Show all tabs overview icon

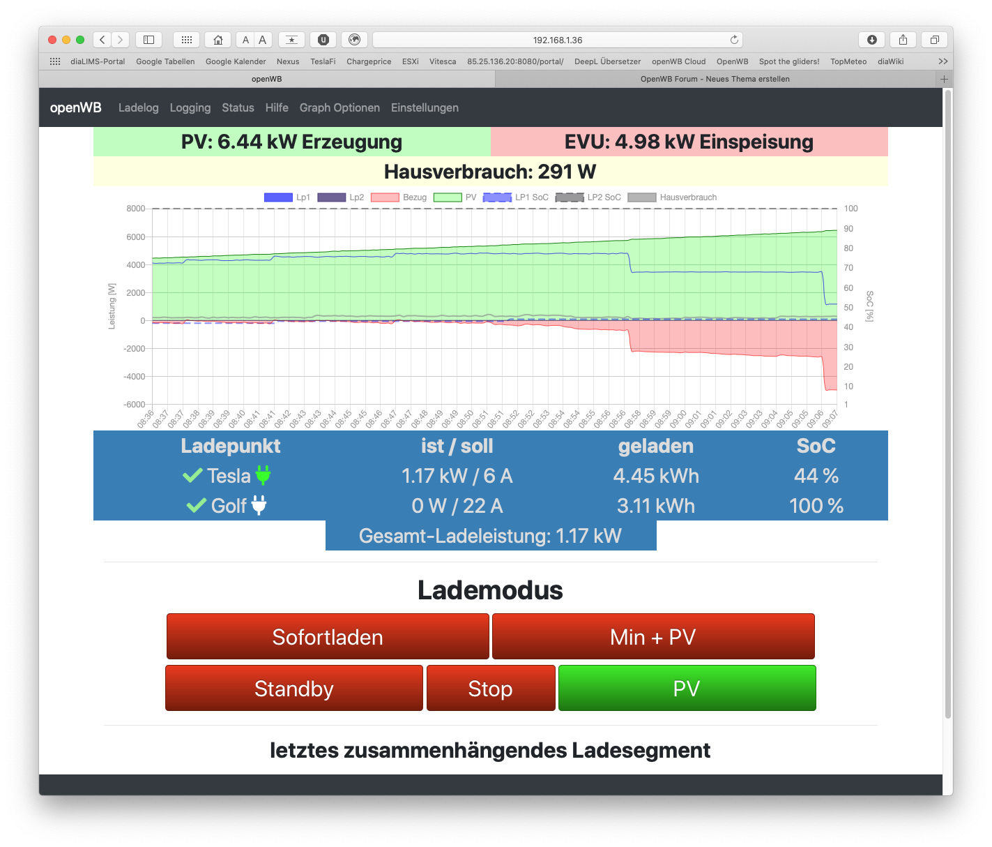(x=935, y=40)
